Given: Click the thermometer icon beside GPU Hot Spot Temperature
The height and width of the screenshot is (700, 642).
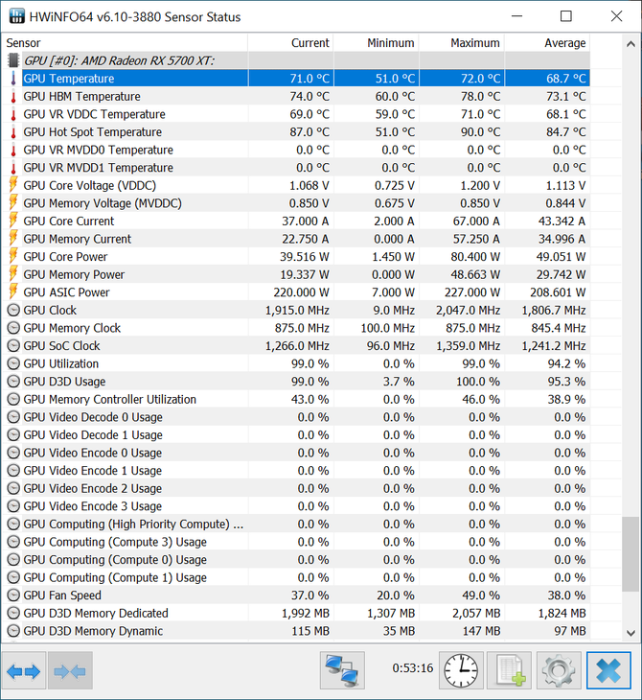Looking at the screenshot, I should pos(13,131).
